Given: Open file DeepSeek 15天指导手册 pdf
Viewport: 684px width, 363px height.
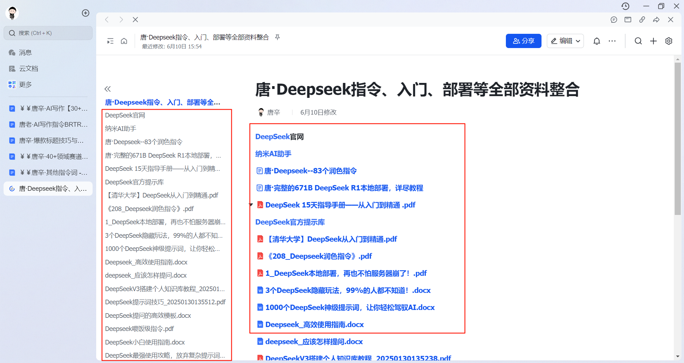Looking at the screenshot, I should coord(336,205).
